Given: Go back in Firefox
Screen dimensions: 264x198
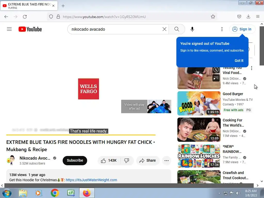Looking at the screenshot, I should [x=6, y=17].
